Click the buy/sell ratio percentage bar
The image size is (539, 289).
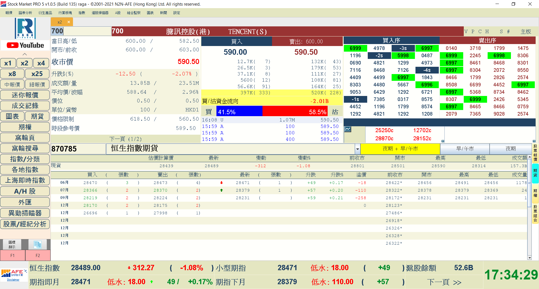[x=272, y=112]
